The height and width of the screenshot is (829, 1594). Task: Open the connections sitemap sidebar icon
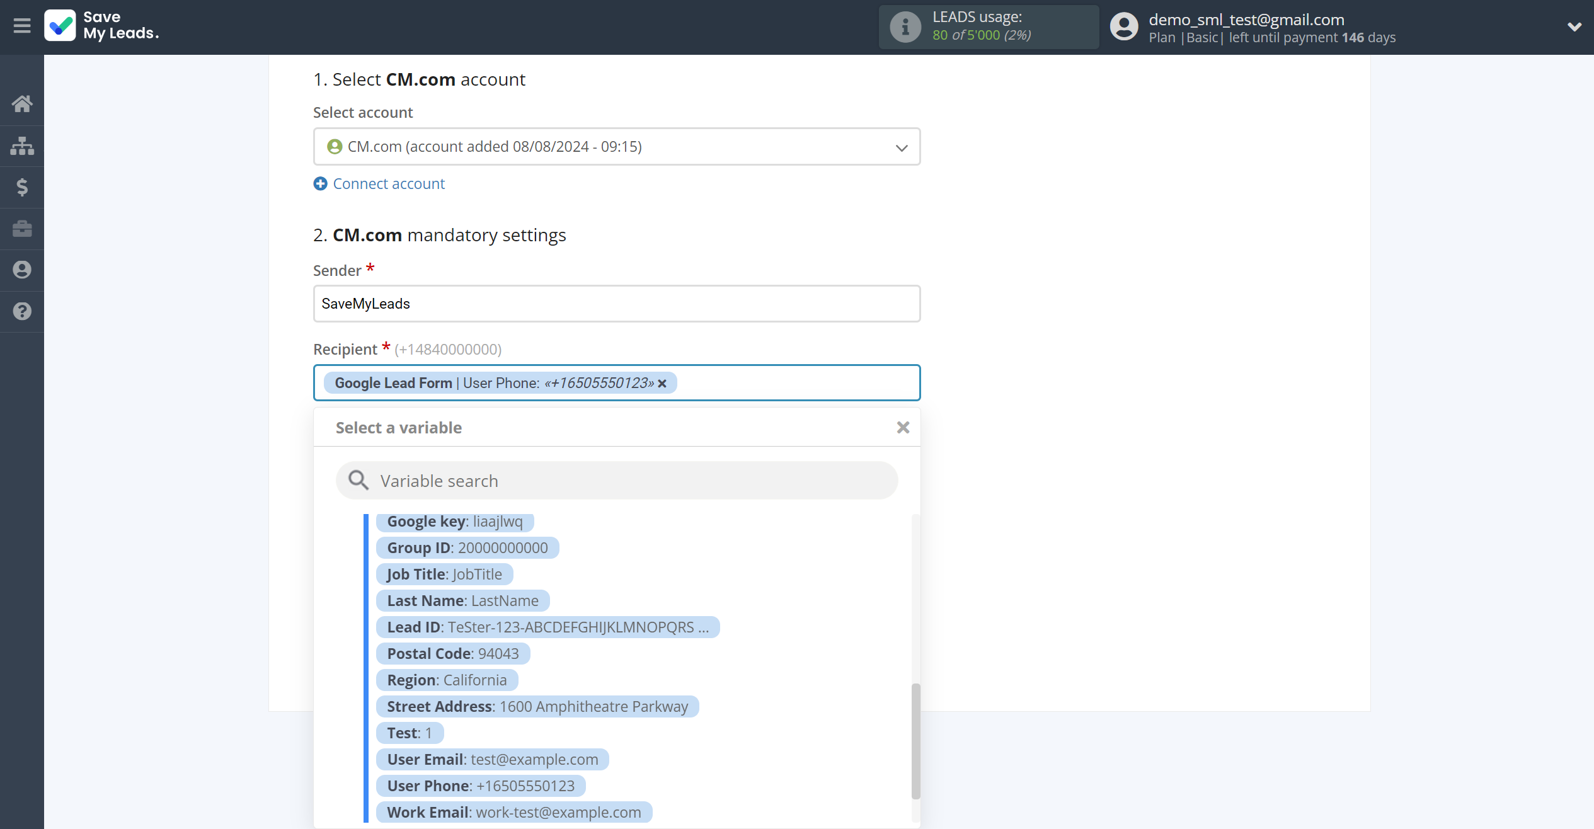pos(22,146)
